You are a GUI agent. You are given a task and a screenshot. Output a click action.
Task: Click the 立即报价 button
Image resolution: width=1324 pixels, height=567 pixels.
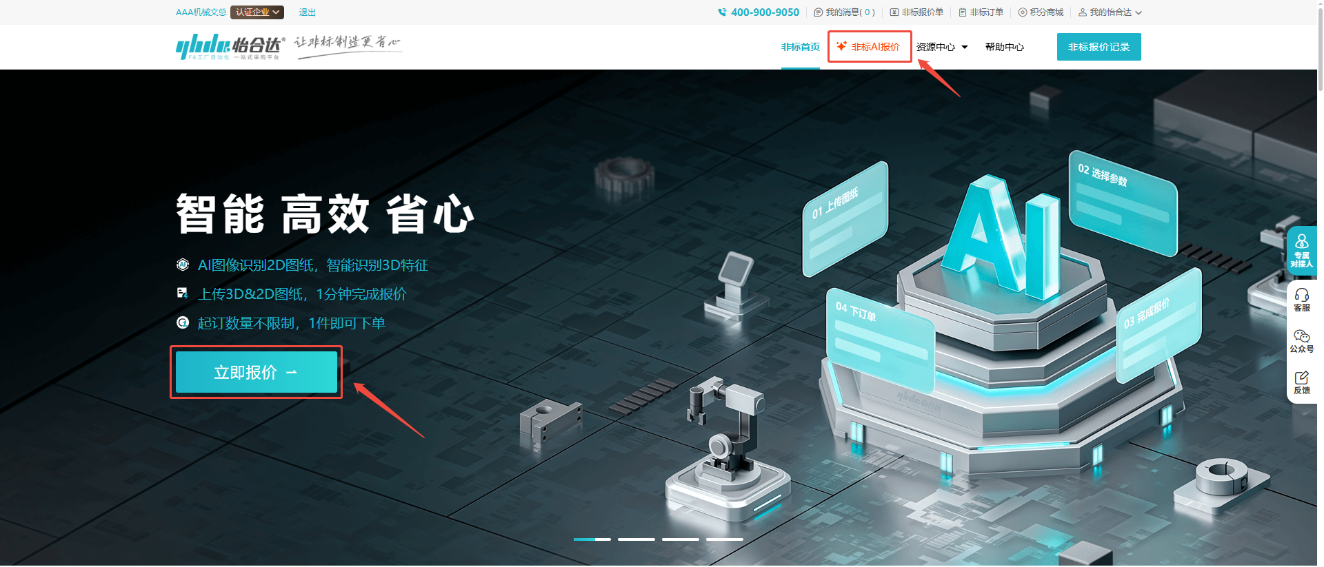(x=256, y=372)
